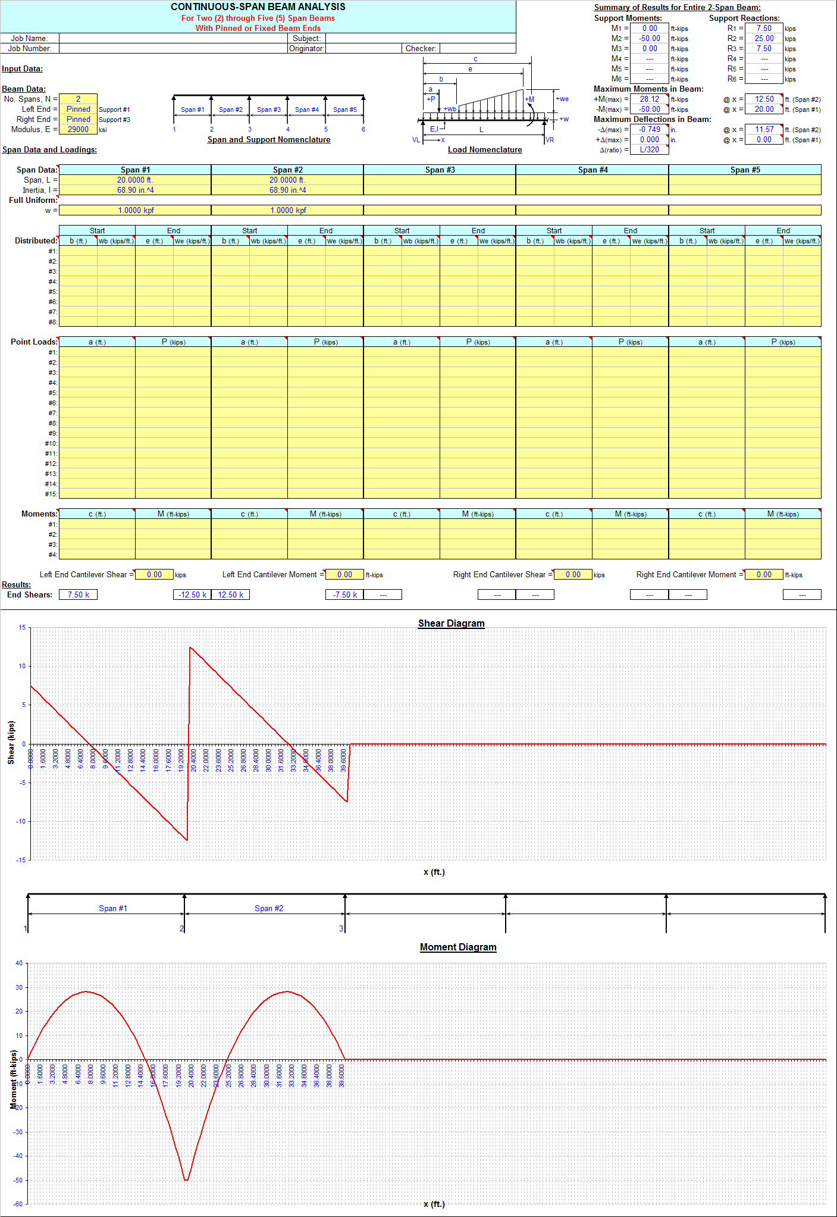Select Left End Cantilever Moment value
The height and width of the screenshot is (1217, 837).
coord(344,574)
